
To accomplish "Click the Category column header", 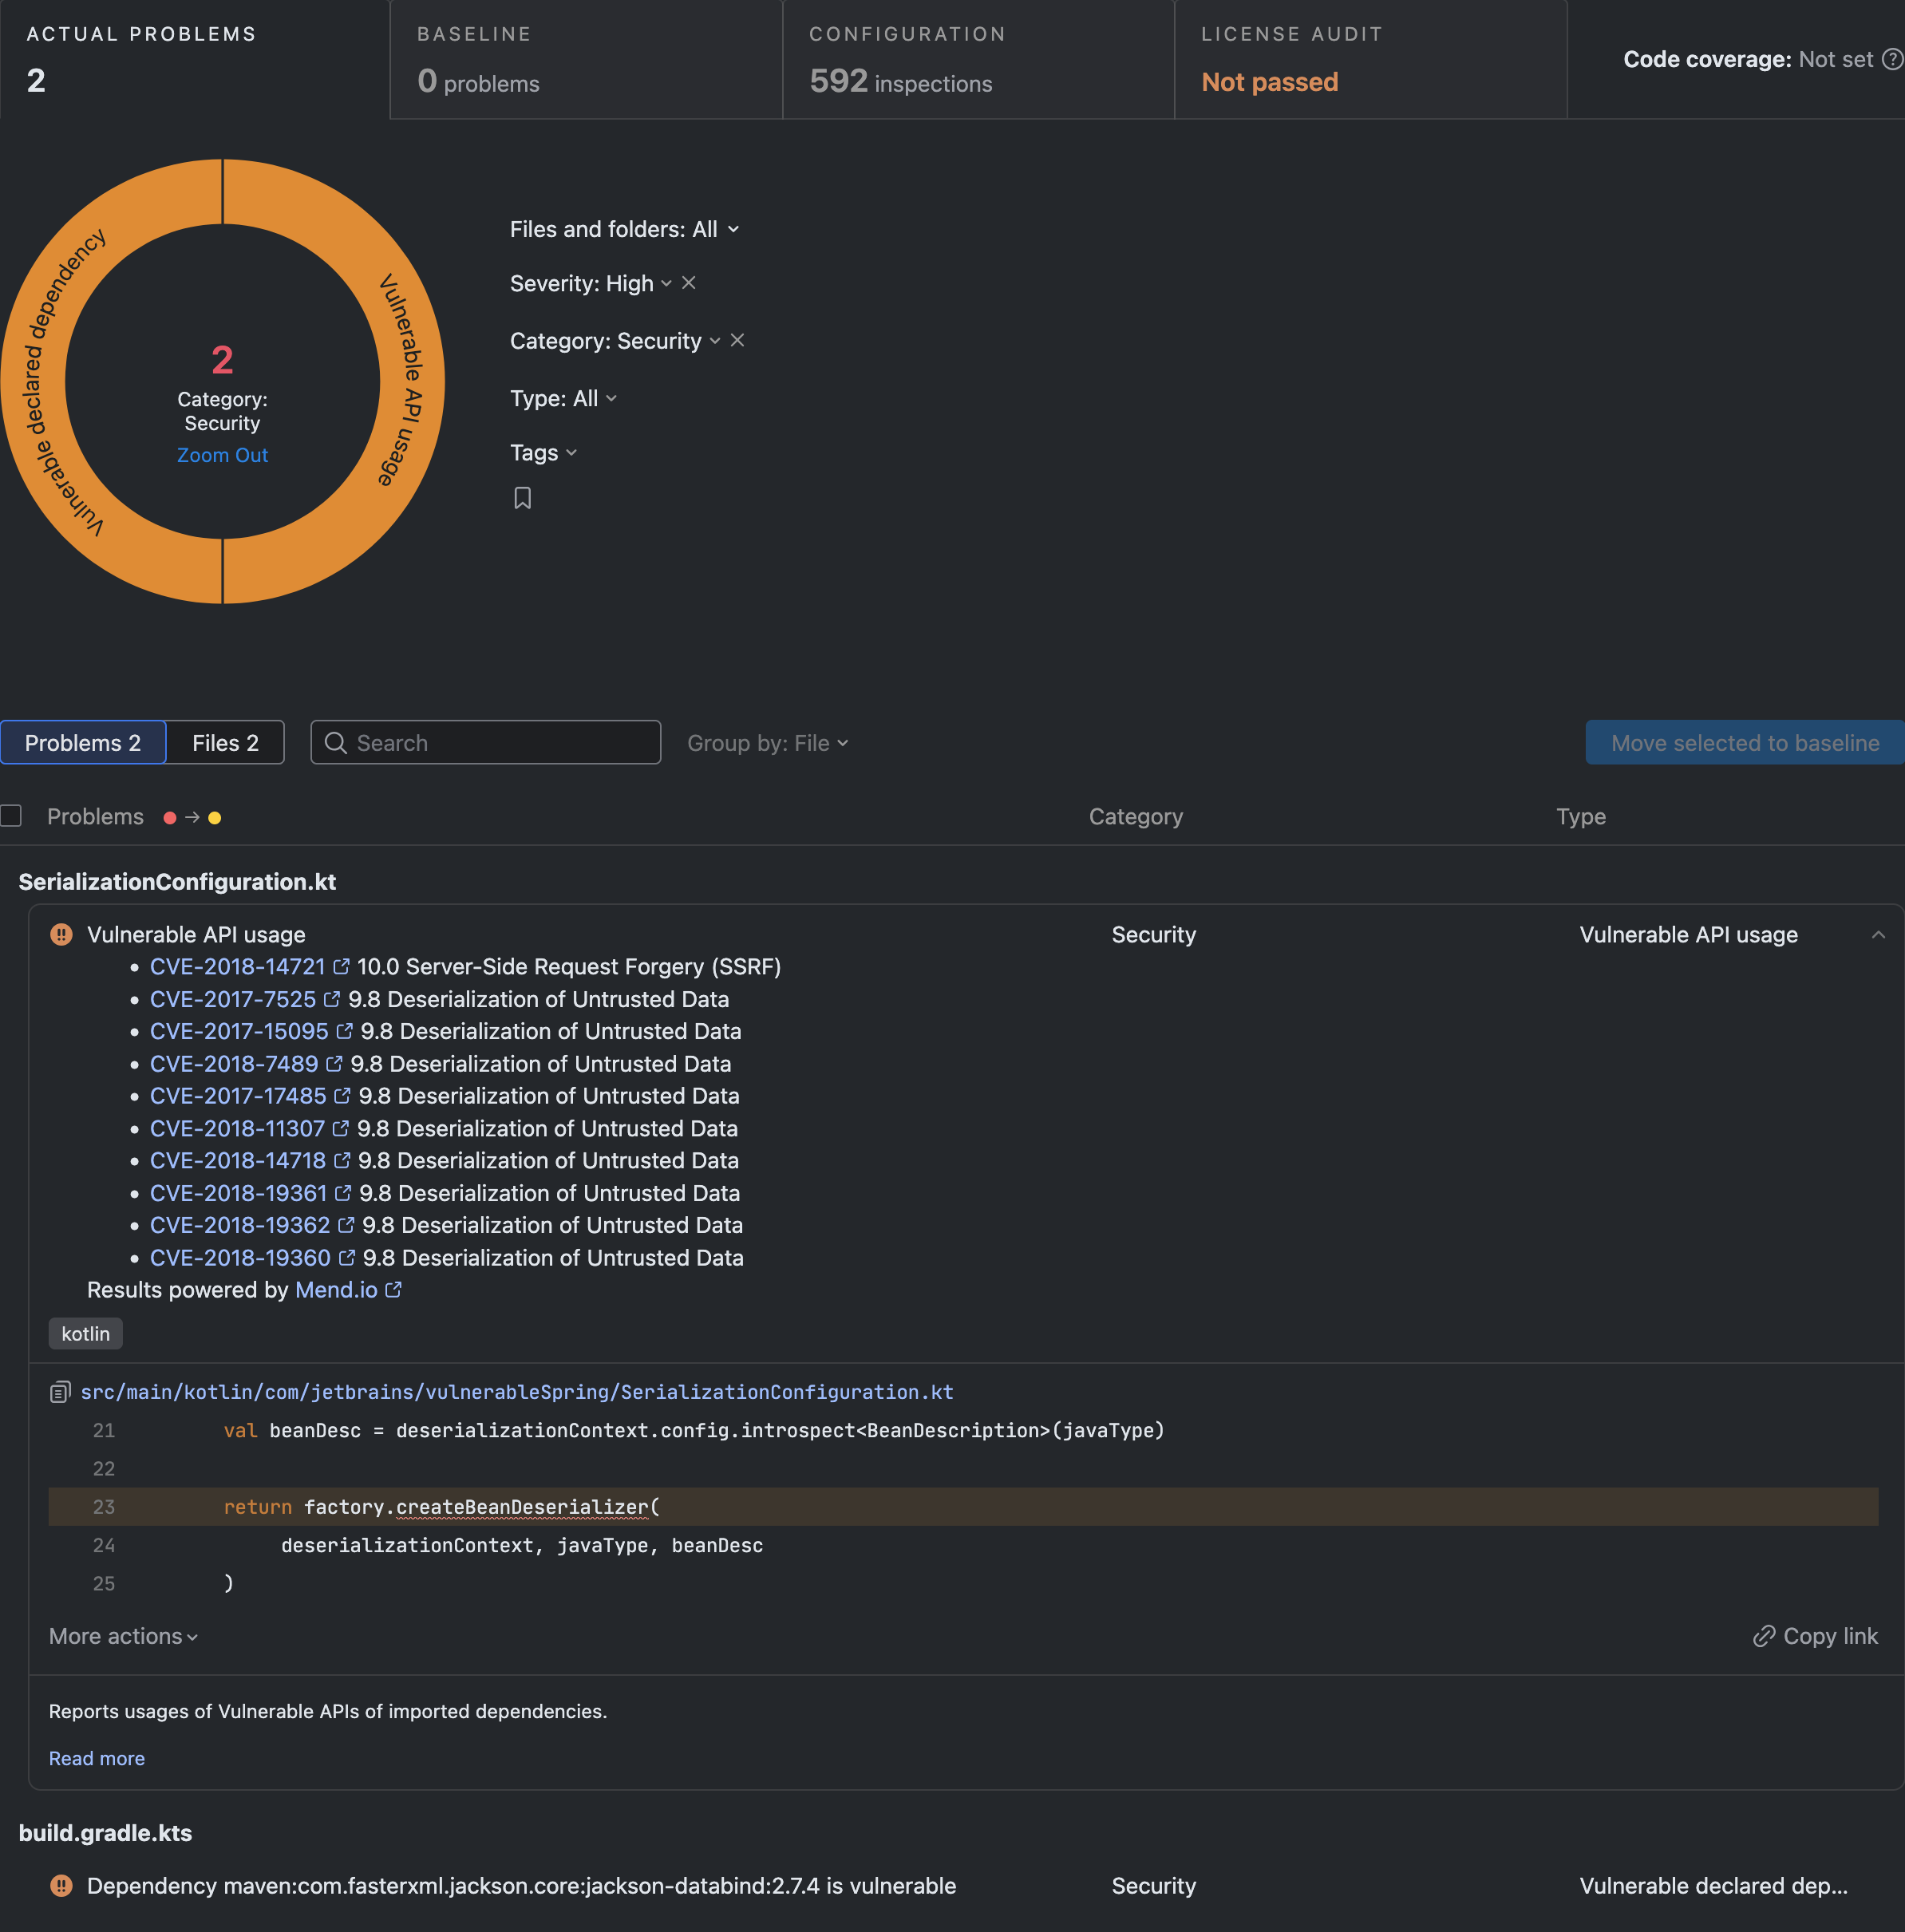I will tap(1136, 817).
